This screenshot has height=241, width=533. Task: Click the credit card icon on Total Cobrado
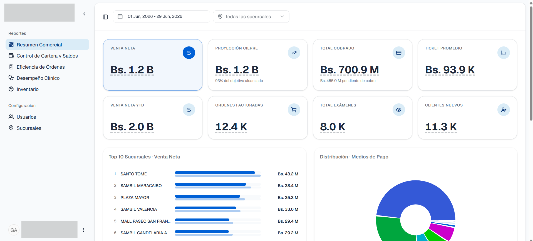coord(399,53)
